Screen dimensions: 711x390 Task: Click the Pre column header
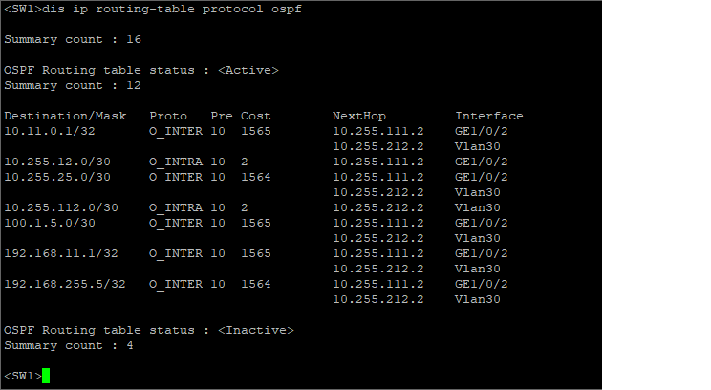pyautogui.click(x=221, y=116)
